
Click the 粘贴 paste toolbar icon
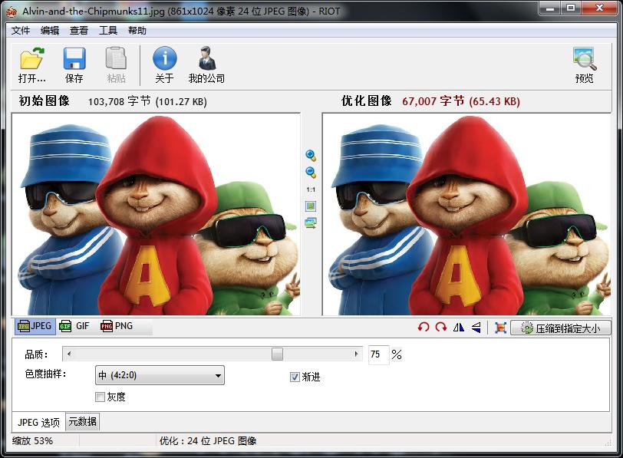pyautogui.click(x=116, y=65)
